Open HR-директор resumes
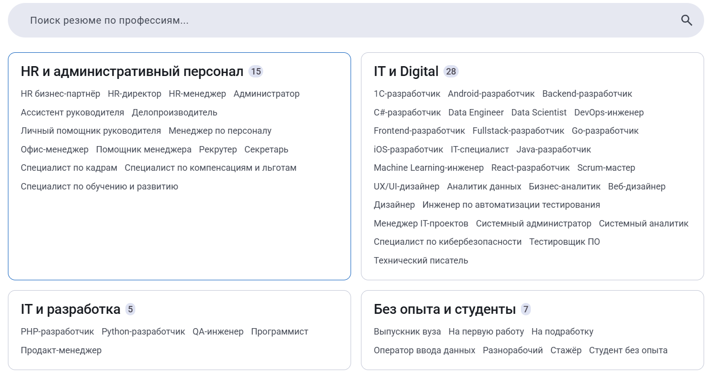This screenshot has width=713, height=376. pyautogui.click(x=134, y=94)
